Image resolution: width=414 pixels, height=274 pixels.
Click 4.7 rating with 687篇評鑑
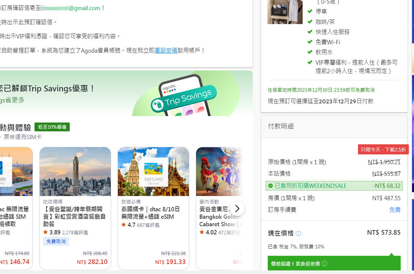pos(131,225)
